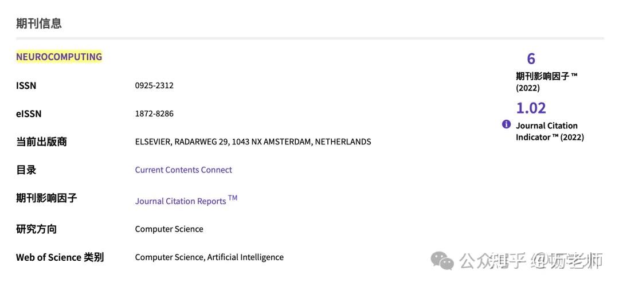Click the highlighted NEUROCOMPUTING journal title

(59, 57)
